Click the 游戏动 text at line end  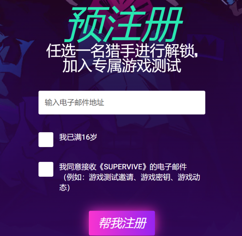[x=189, y=177]
